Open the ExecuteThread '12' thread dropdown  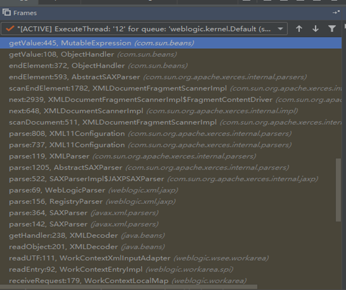tap(144, 28)
